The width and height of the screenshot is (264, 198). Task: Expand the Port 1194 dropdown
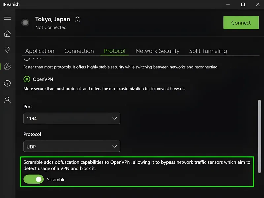[72, 118]
